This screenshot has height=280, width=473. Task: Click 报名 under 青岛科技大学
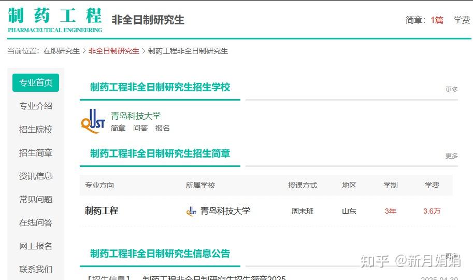(x=163, y=129)
